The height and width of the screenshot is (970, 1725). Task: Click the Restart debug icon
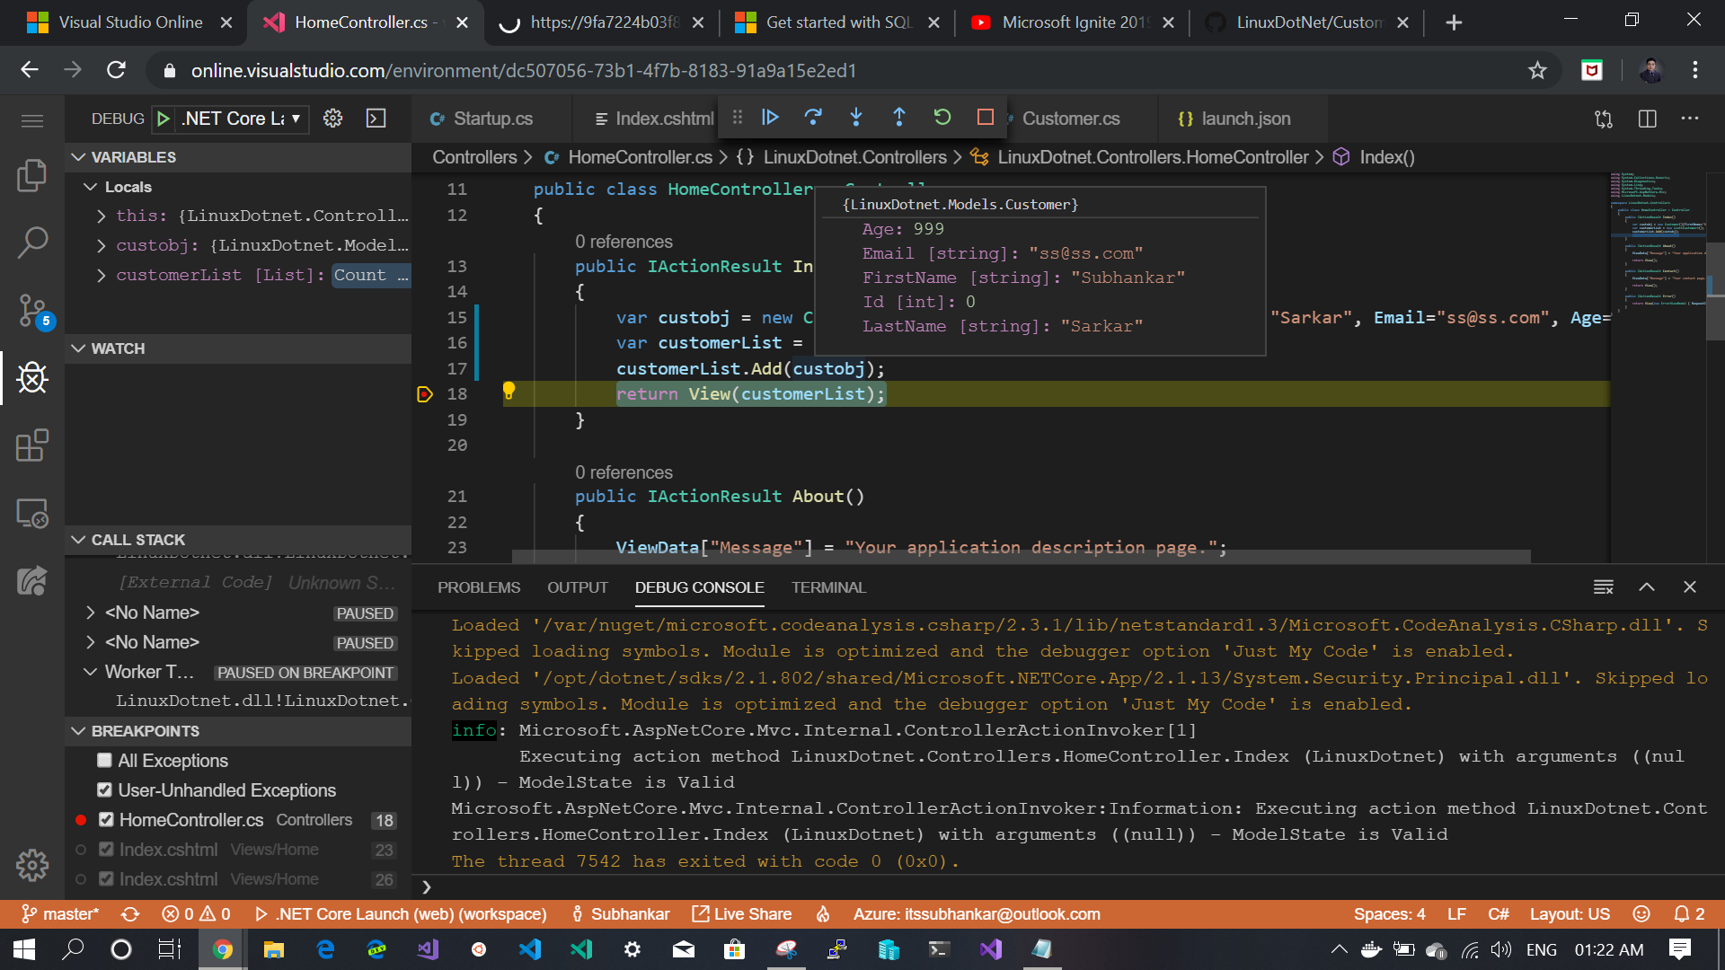pos(942,118)
